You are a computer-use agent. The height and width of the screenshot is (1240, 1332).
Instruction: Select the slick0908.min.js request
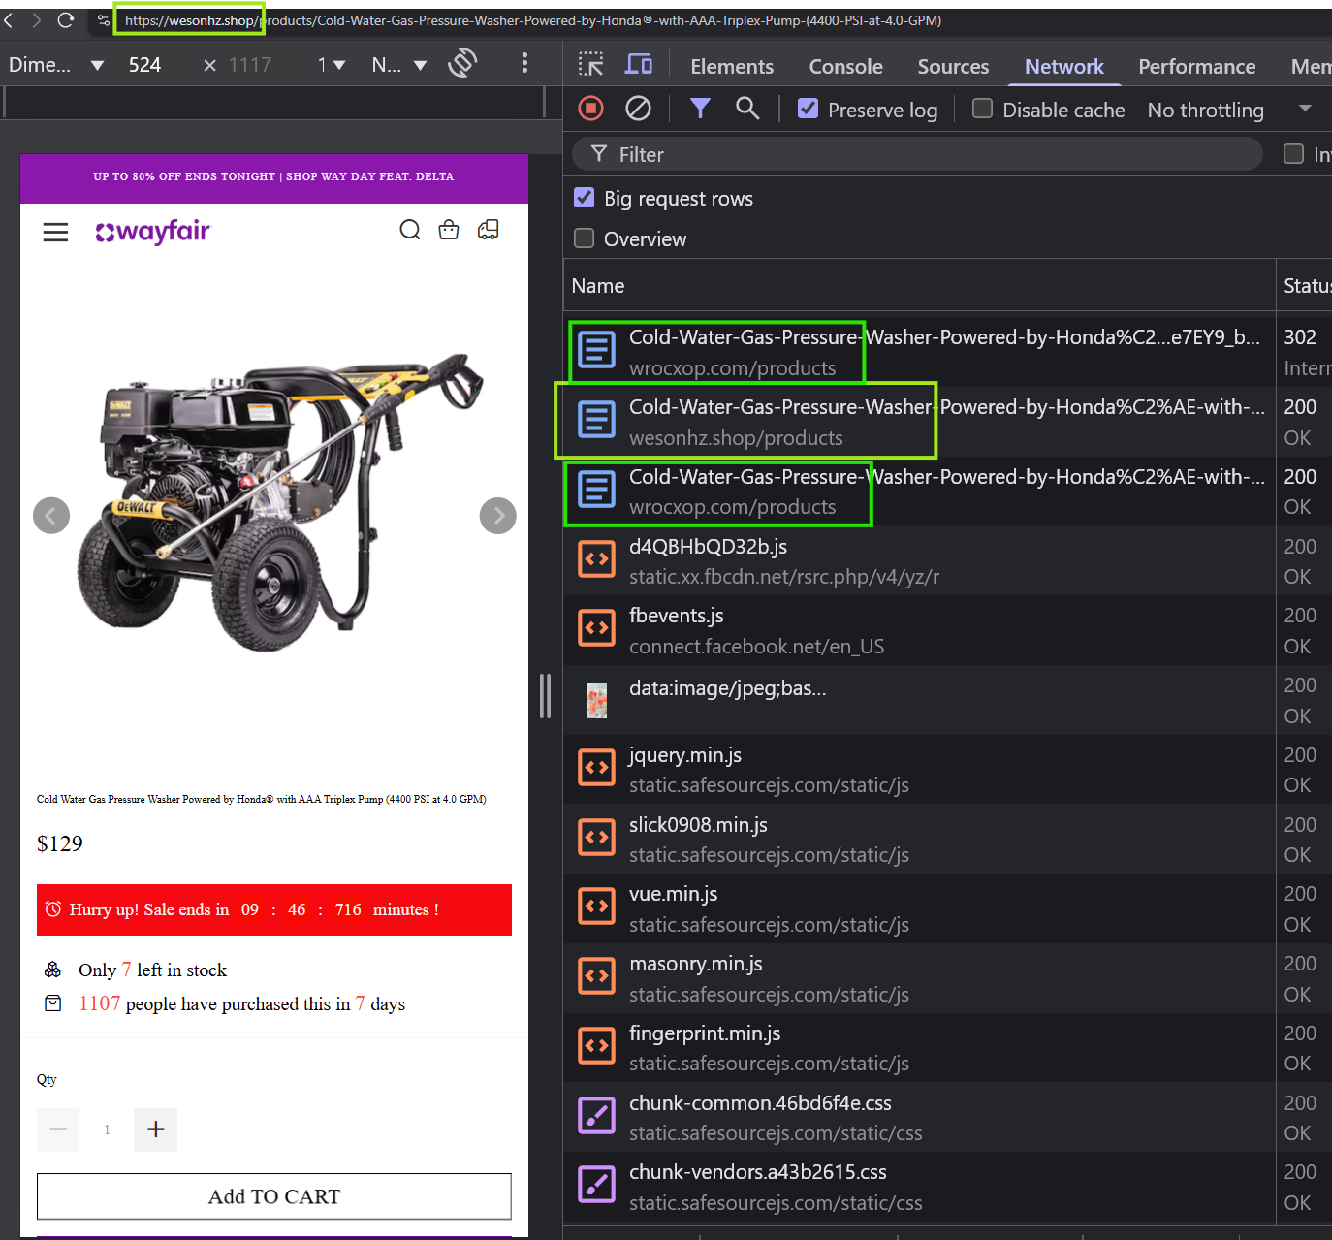tap(919, 839)
